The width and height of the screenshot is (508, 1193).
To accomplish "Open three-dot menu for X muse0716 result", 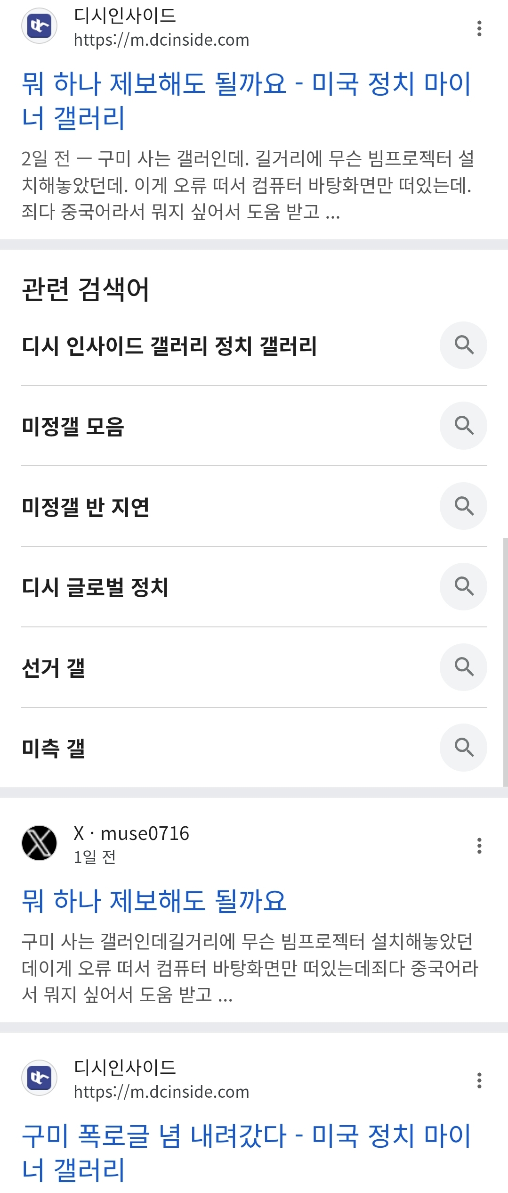I will click(479, 846).
